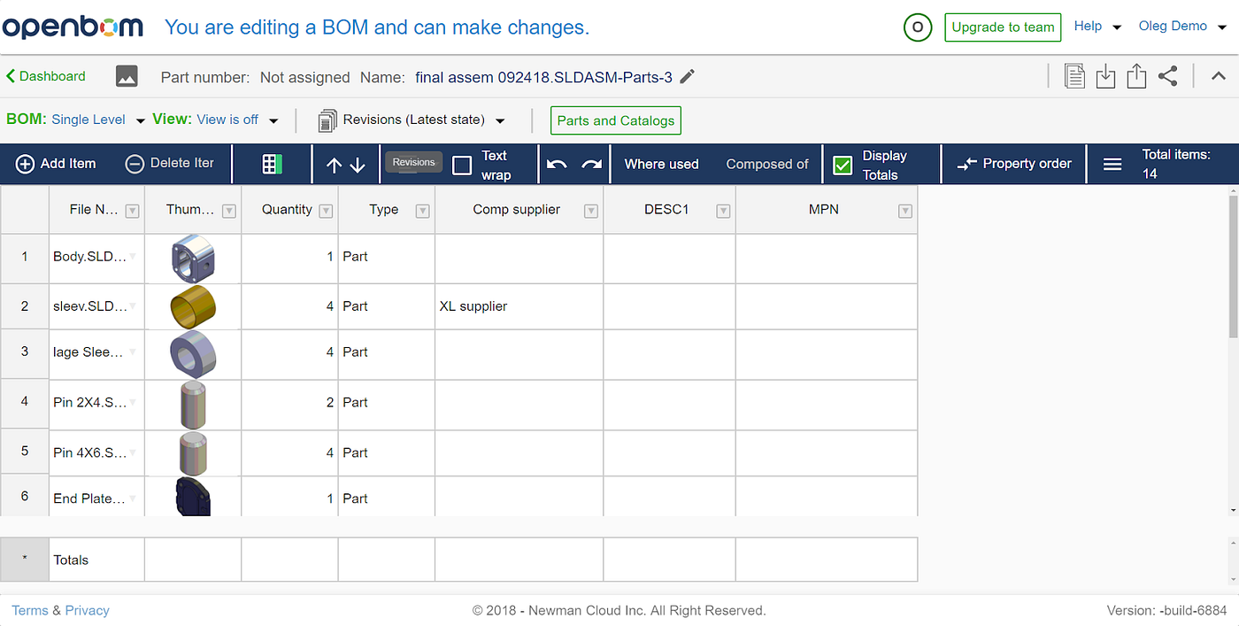Select row number 3 header
The height and width of the screenshot is (626, 1239).
(25, 352)
